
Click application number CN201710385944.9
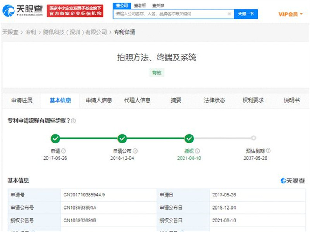[x=84, y=195]
